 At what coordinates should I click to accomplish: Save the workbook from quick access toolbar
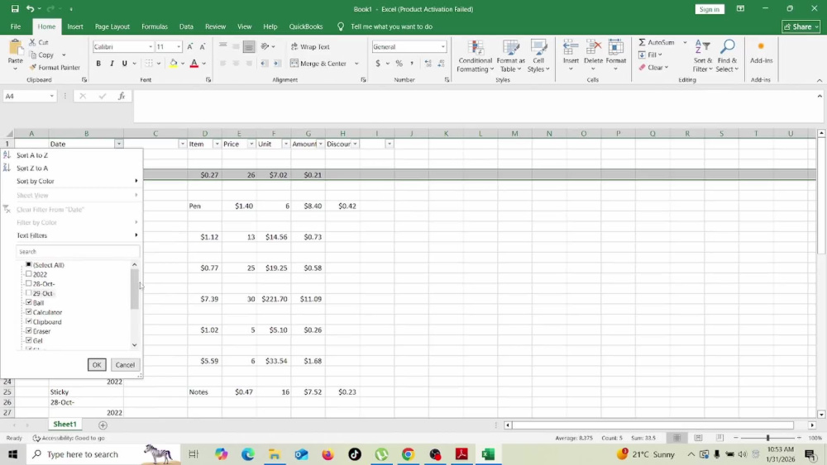point(15,9)
